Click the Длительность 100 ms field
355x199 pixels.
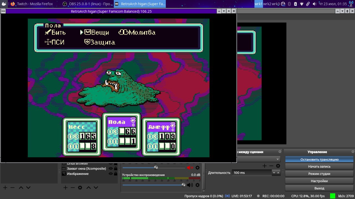point(252,173)
